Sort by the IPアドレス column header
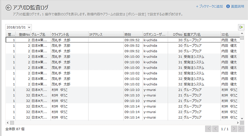This screenshot has width=248, height=136. pyautogui.click(x=106, y=34)
